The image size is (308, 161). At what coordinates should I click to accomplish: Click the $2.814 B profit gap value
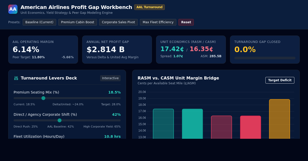[x=105, y=49]
